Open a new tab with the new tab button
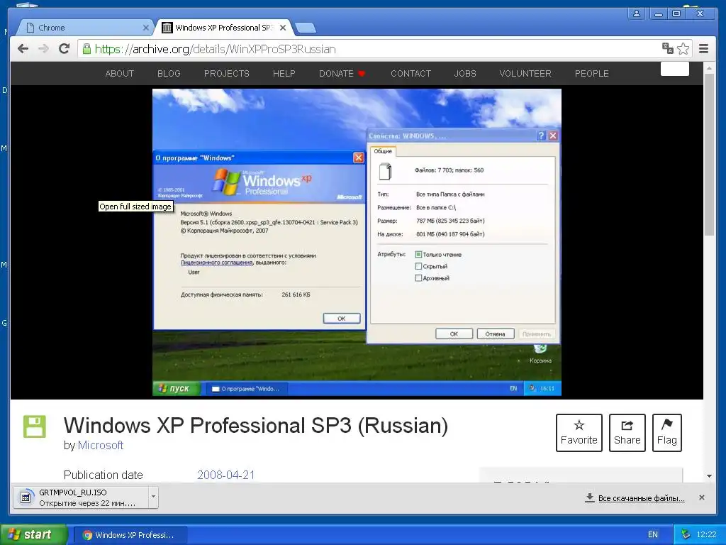The height and width of the screenshot is (545, 726). pyautogui.click(x=306, y=28)
